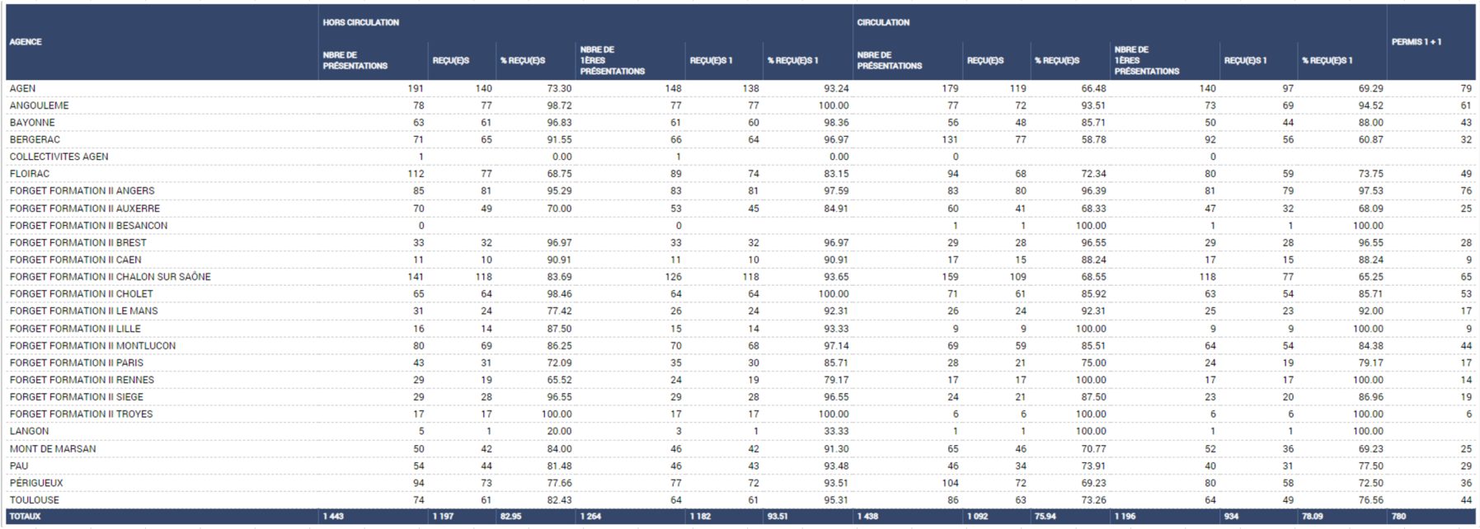Select the MONT DE MARSAN agency name
The height and width of the screenshot is (529, 1480).
pos(53,449)
